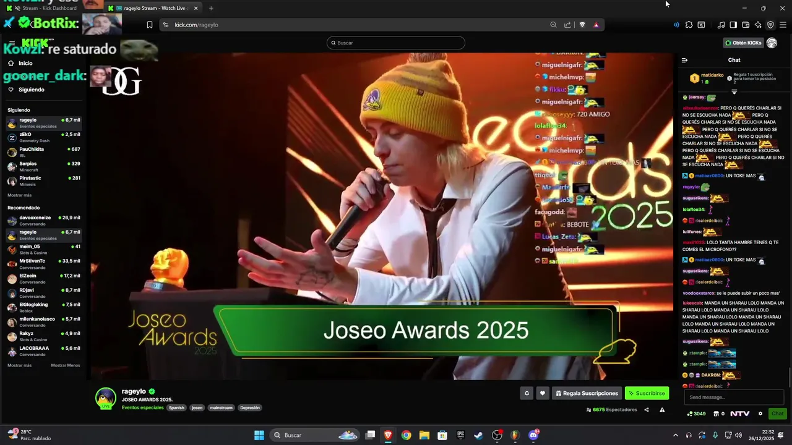
Task: Open Leo AI sparkle icon
Action: tap(758, 25)
